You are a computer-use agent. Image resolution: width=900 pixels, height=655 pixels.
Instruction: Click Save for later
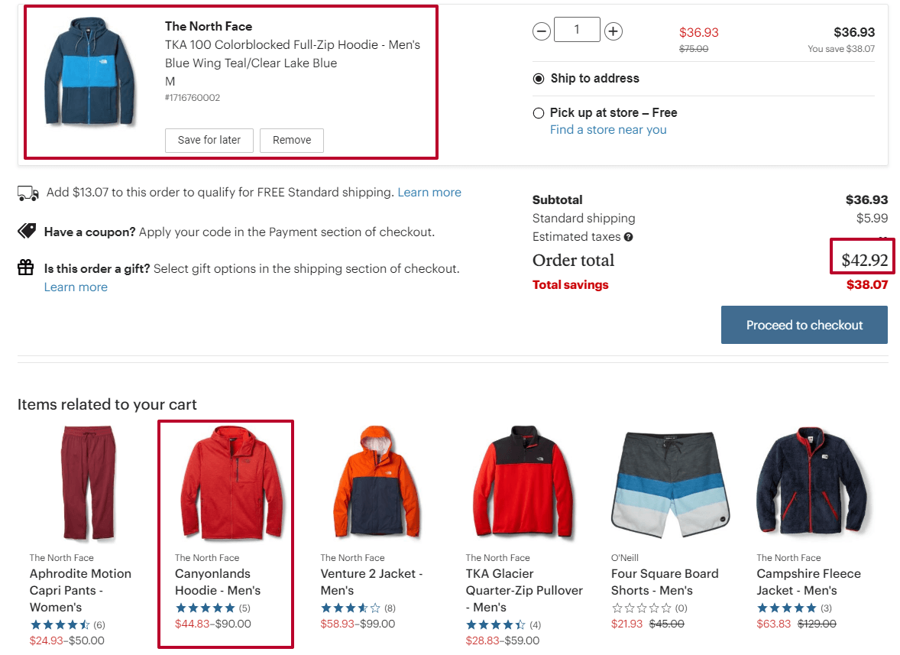point(209,141)
